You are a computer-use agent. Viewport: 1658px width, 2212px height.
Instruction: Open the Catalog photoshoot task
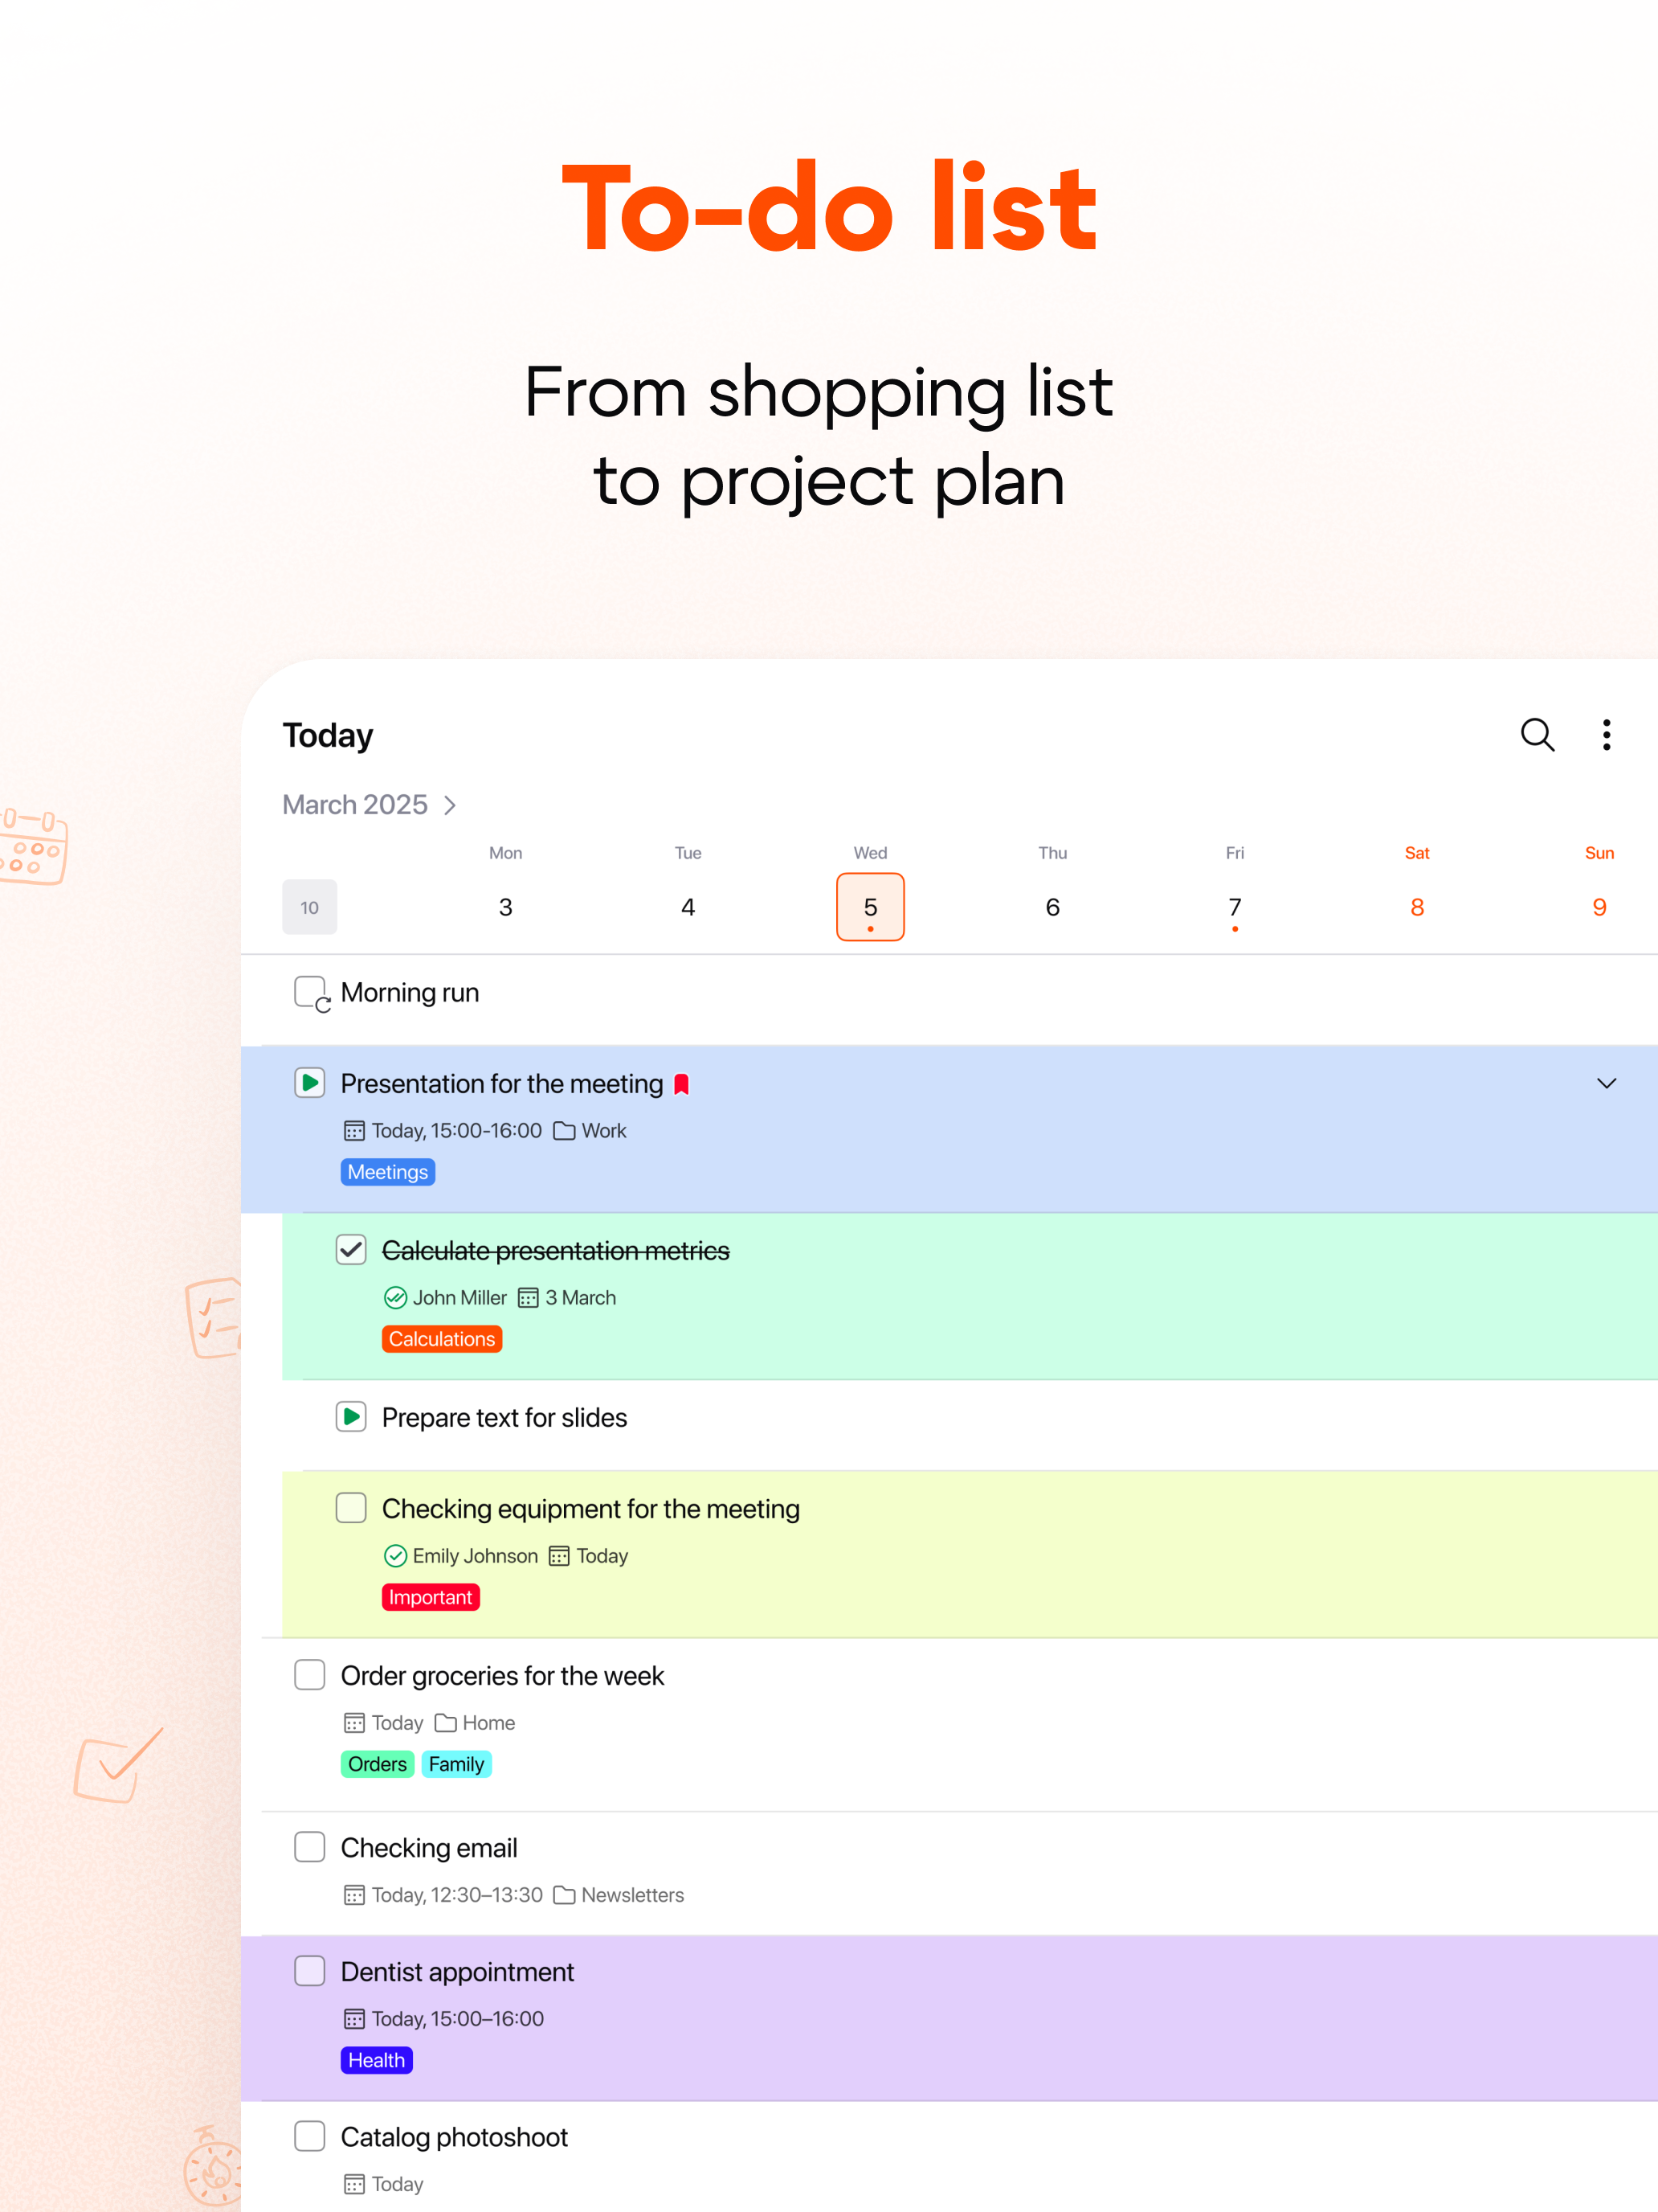pos(454,2138)
